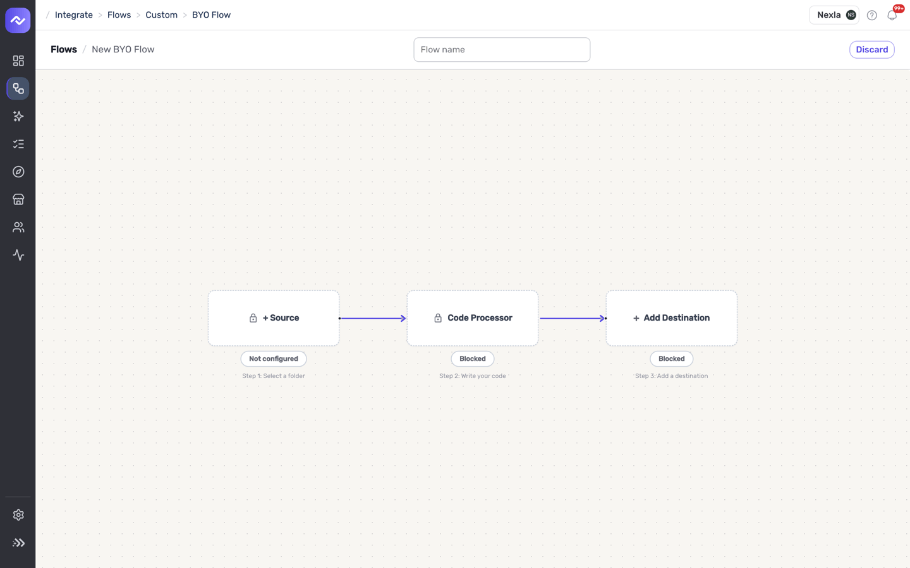Select the flows integrate sidebar icon
The width and height of the screenshot is (910, 568).
18,88
